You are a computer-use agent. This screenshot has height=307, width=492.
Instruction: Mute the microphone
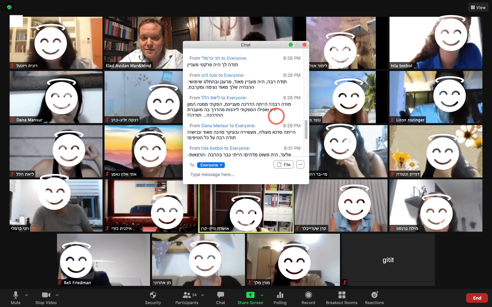pyautogui.click(x=16, y=298)
